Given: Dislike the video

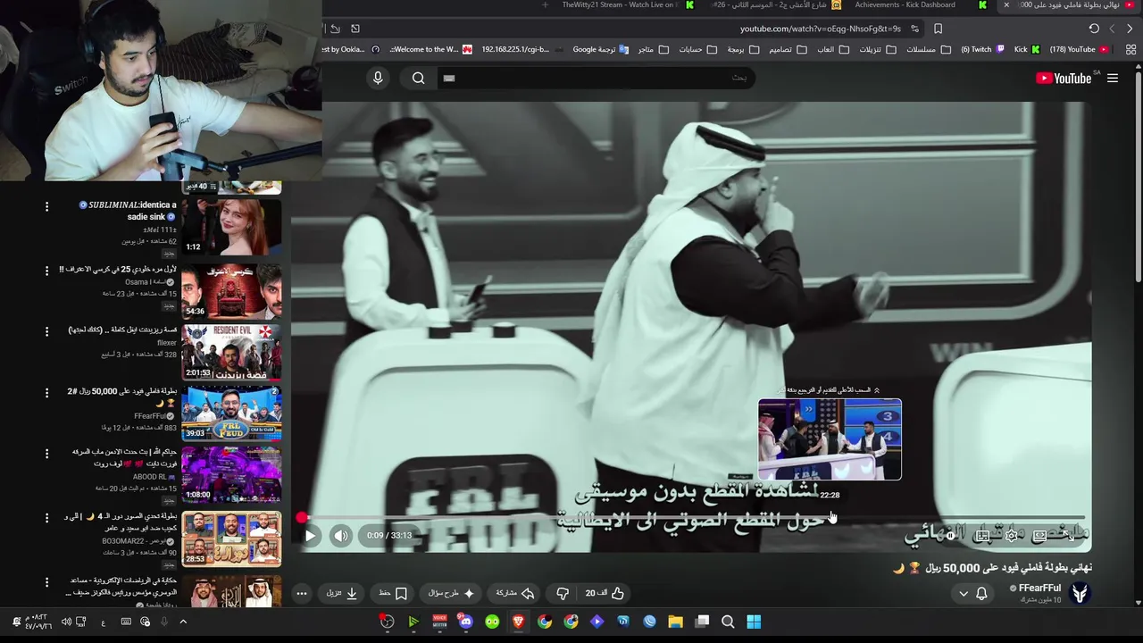Looking at the screenshot, I should pyautogui.click(x=563, y=593).
